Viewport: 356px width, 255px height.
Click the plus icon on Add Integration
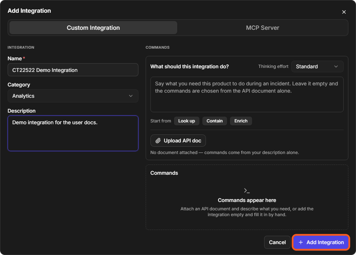tap(301, 242)
